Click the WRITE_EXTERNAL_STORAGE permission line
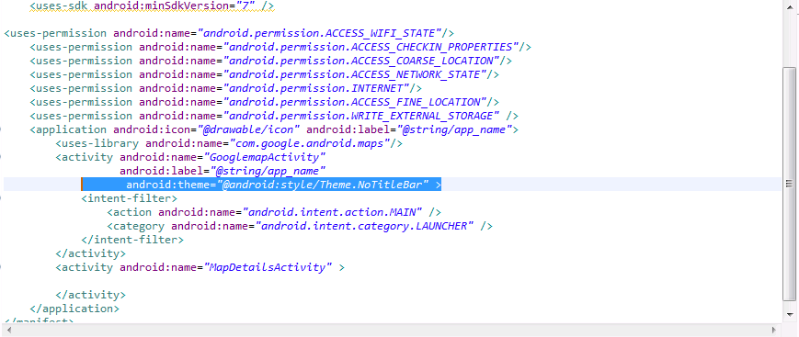799x337 pixels. (x=274, y=116)
